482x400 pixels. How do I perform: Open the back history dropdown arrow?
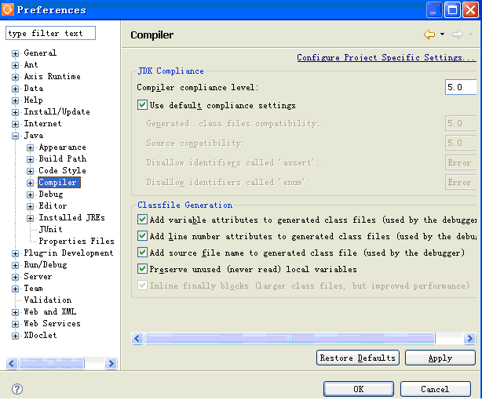coord(442,34)
